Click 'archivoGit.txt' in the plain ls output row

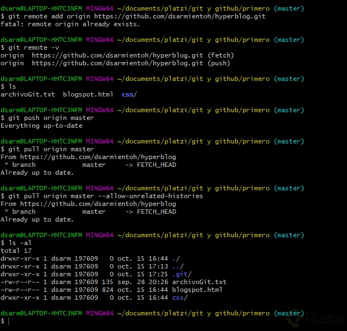(x=28, y=94)
